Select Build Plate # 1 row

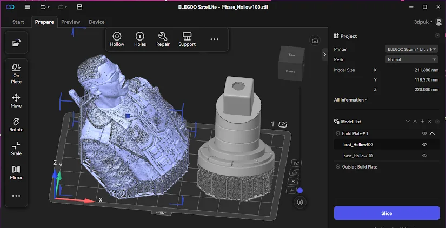coord(387,133)
